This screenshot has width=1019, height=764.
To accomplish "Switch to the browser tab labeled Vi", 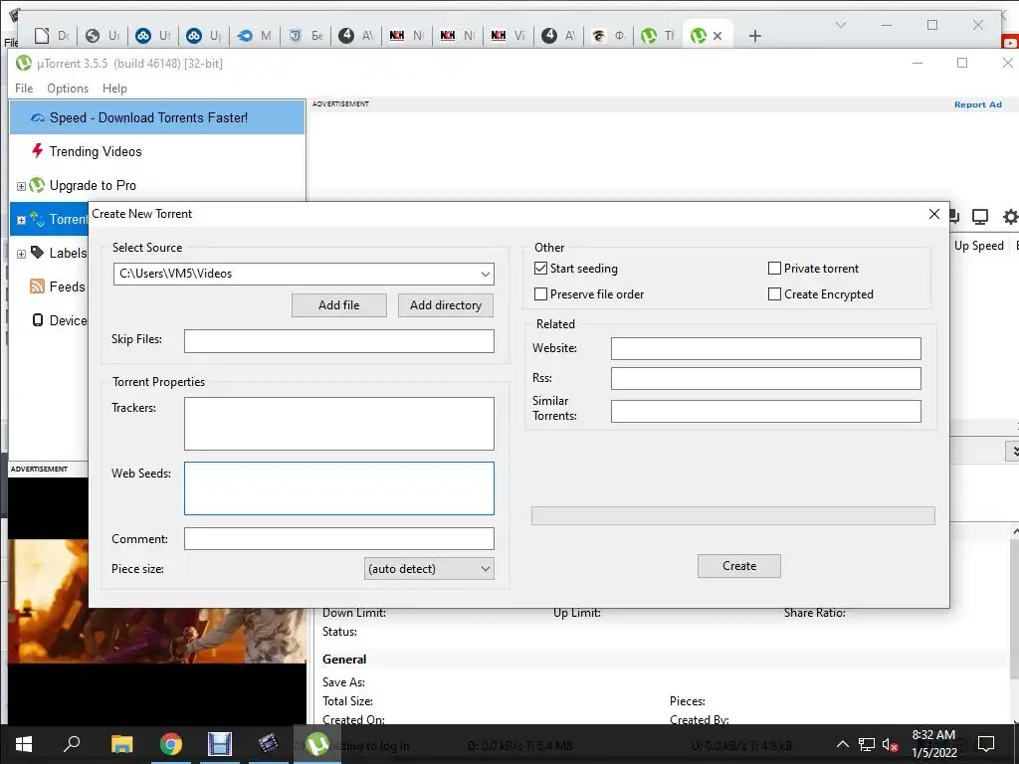I will pyautogui.click(x=509, y=36).
